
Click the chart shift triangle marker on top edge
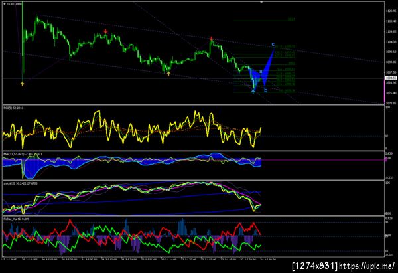(261, 2)
